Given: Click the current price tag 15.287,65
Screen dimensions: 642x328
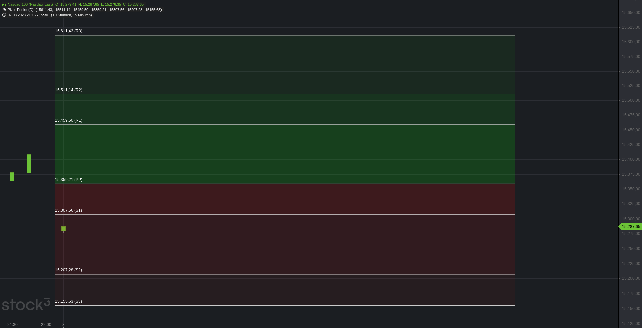Looking at the screenshot, I should pos(630,227).
